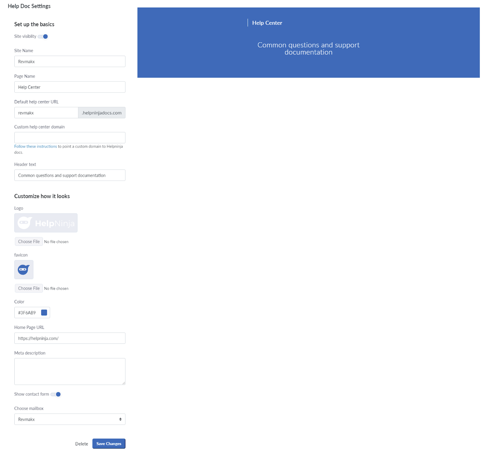Click the Customize how it looks heading
Image resolution: width=487 pixels, height=460 pixels.
(x=42, y=196)
